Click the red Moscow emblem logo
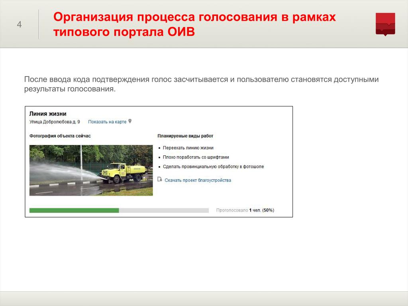 tap(385, 24)
